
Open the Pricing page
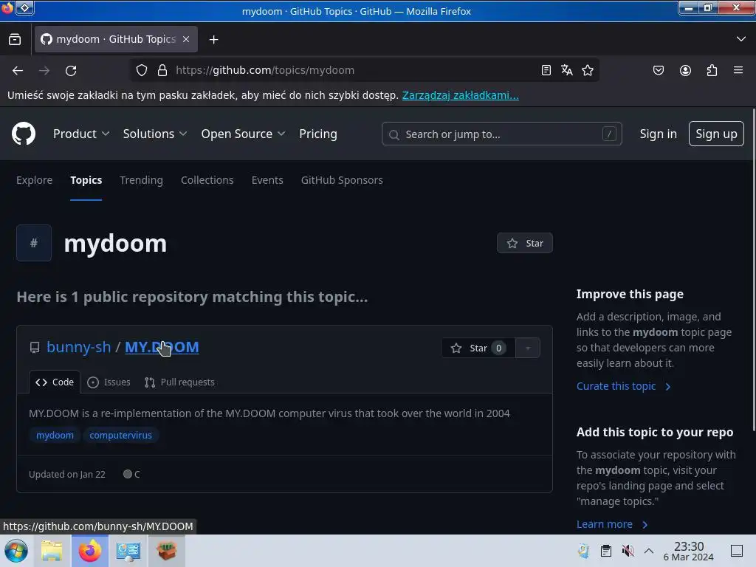click(x=317, y=134)
